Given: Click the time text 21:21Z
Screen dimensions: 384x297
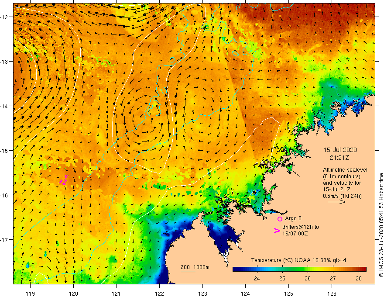Looking at the screenshot, I should (339, 158).
